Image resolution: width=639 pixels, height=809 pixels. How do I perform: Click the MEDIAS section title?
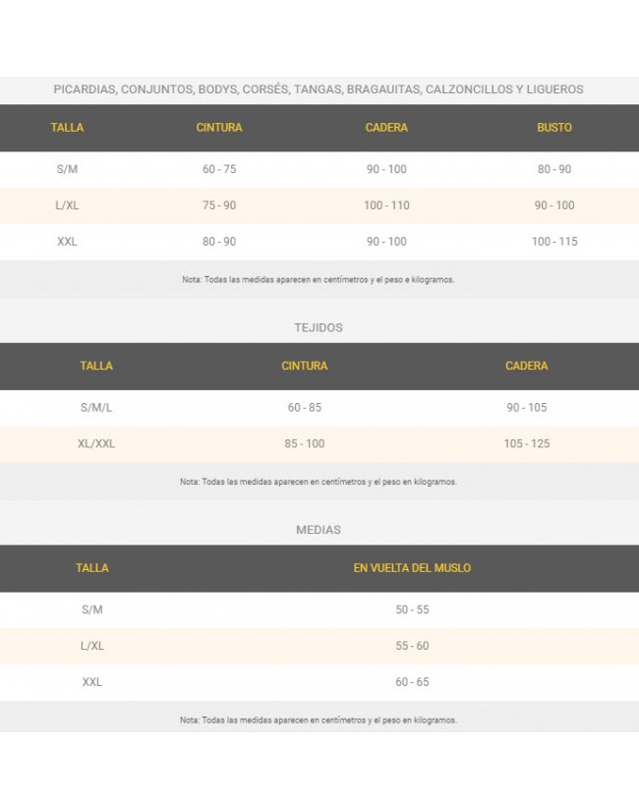click(x=319, y=530)
